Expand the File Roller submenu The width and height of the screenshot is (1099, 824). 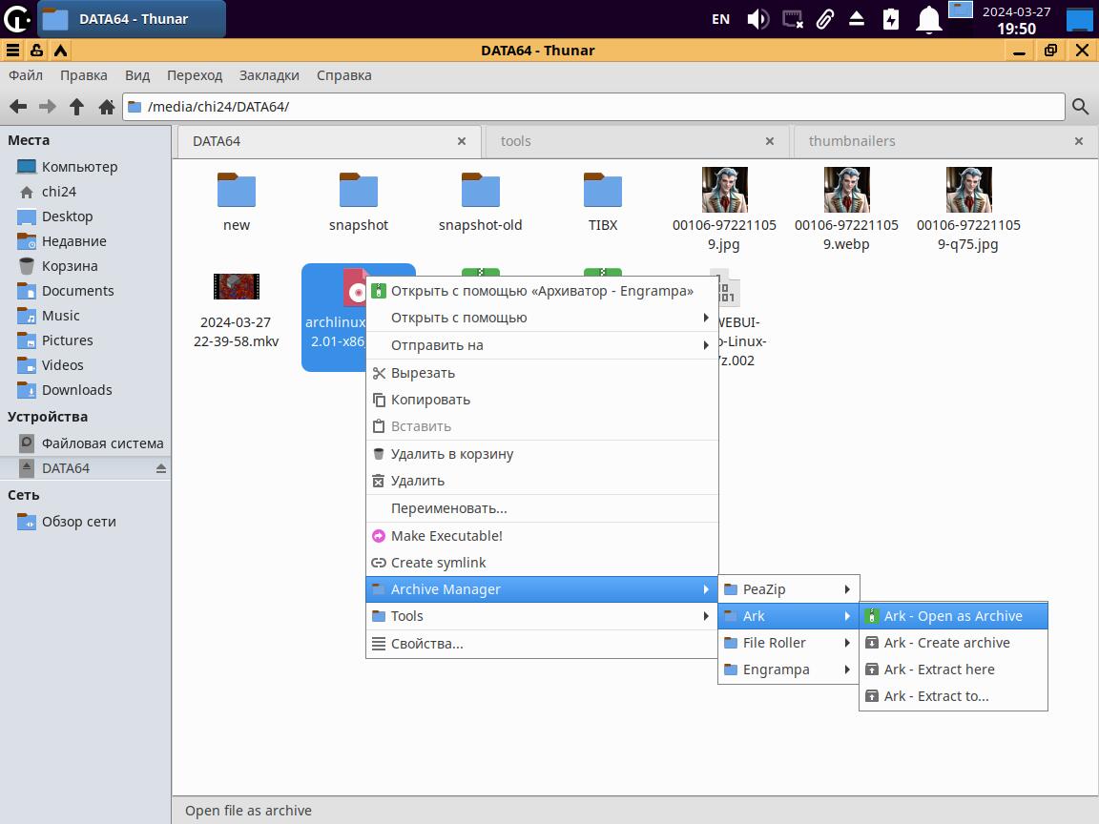[788, 643]
